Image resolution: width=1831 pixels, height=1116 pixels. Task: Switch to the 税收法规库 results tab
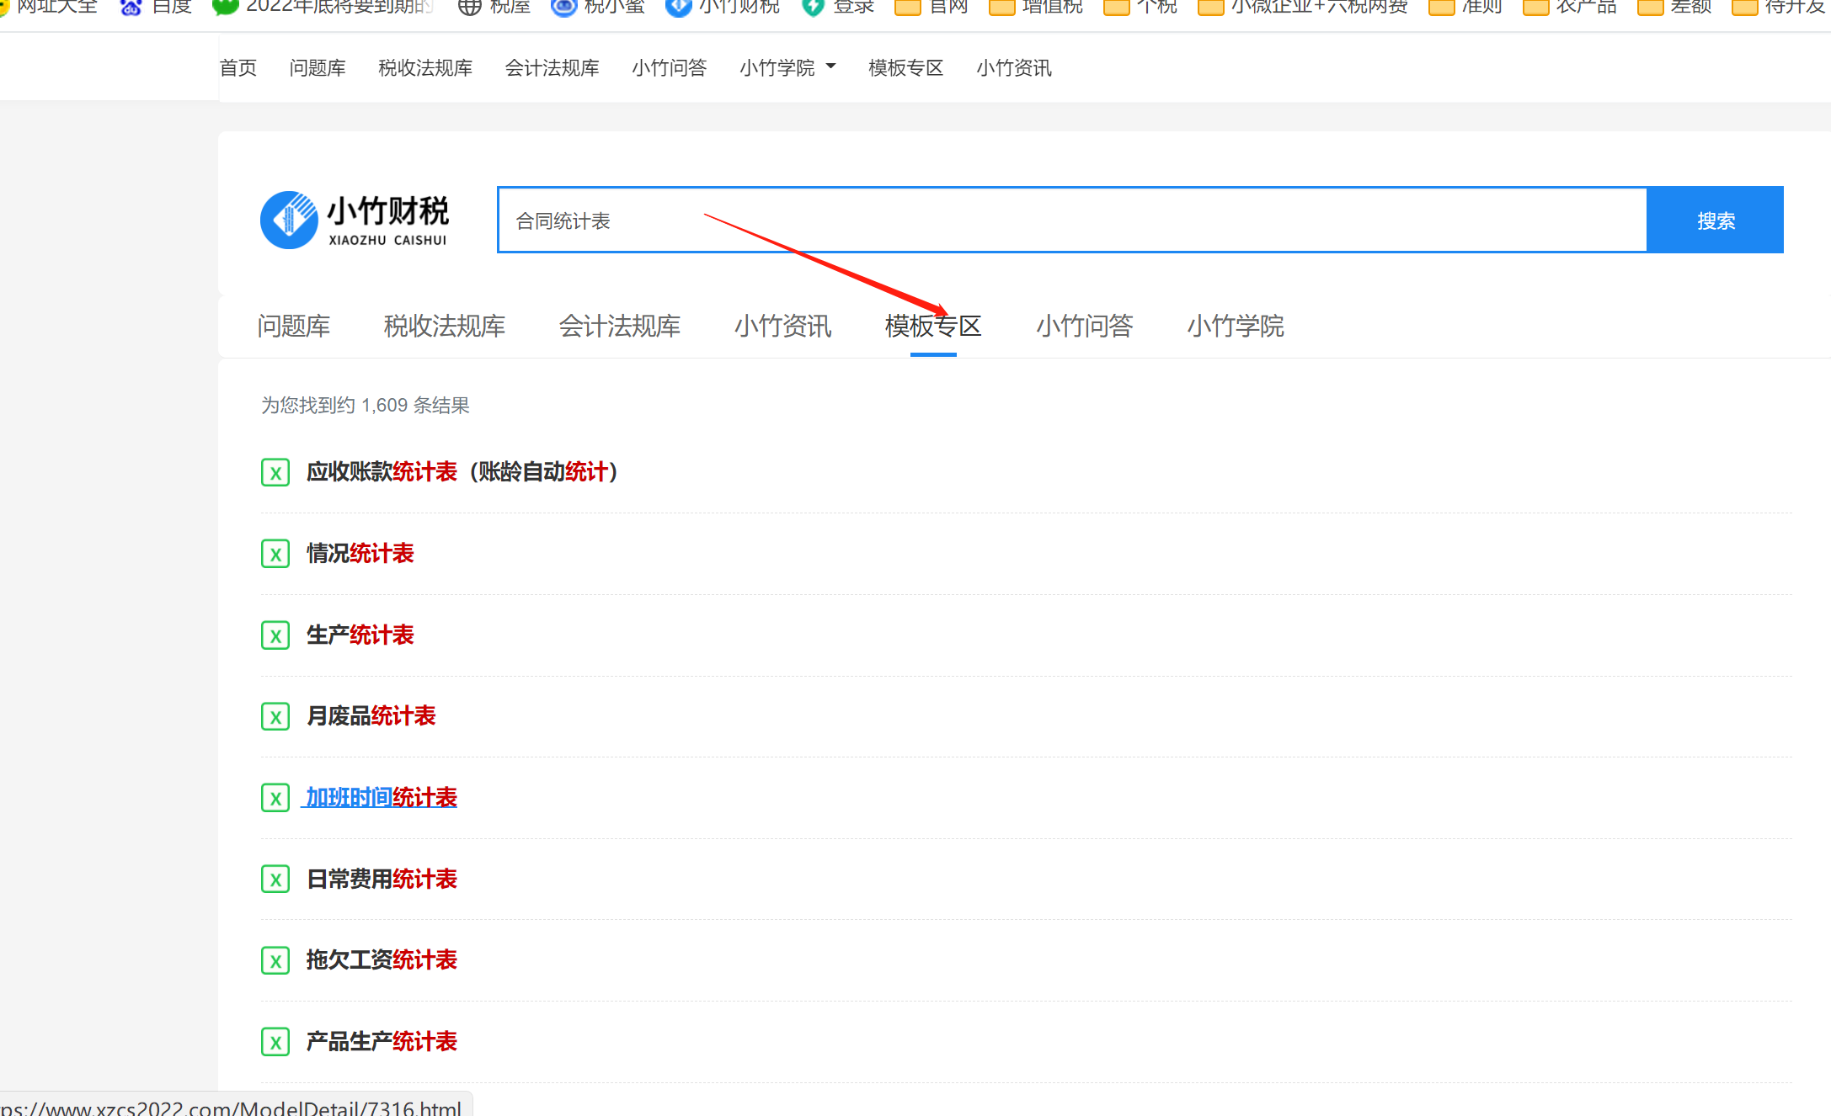444,326
